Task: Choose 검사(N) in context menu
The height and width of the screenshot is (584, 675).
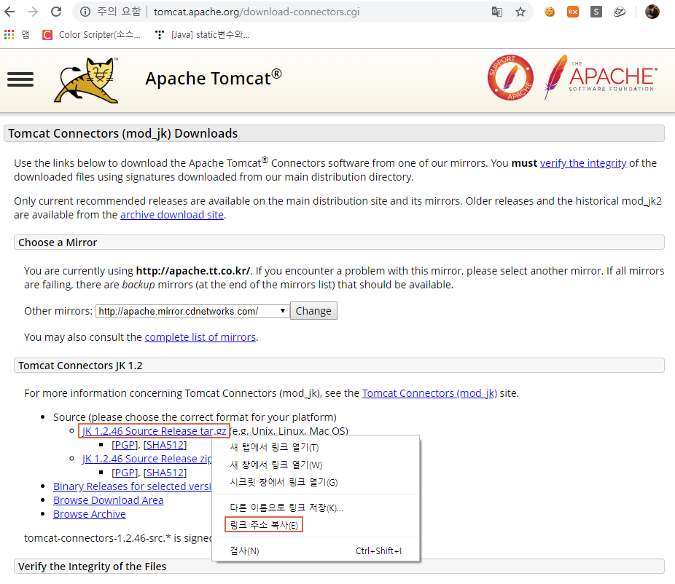Action: click(x=316, y=551)
